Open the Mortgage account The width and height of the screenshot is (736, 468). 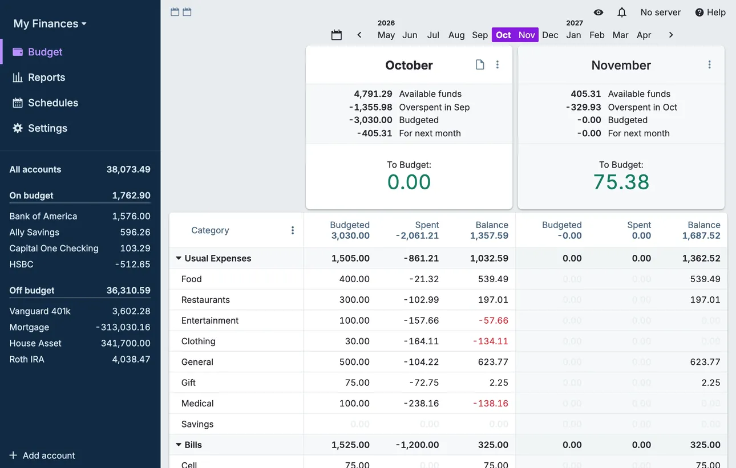pyautogui.click(x=80, y=327)
